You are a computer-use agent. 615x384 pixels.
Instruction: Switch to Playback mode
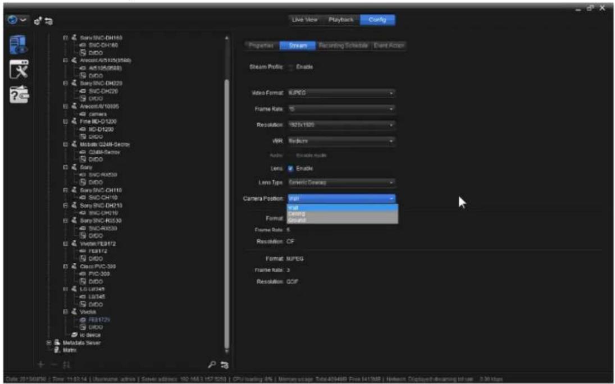pyautogui.click(x=341, y=20)
